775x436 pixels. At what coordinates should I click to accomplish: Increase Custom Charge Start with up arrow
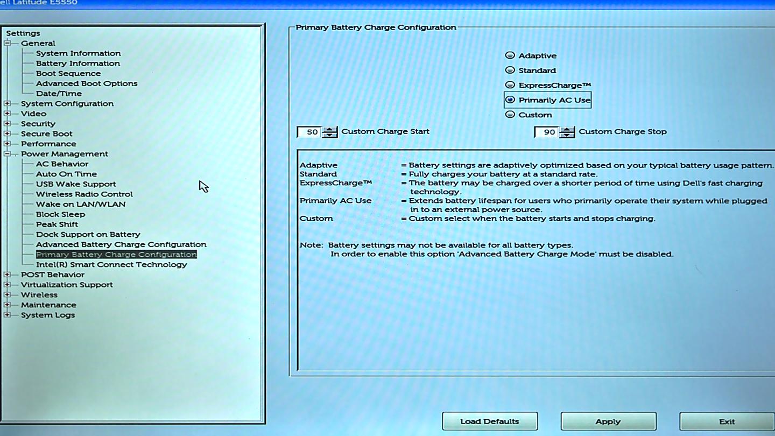[330, 129]
